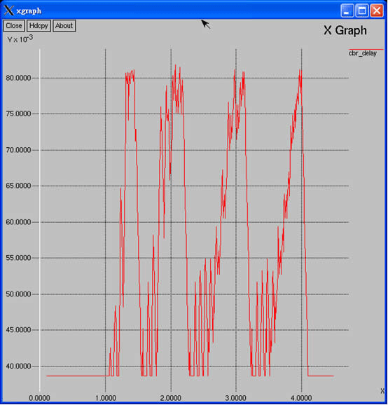Viewport: 388px width, 405px height.
Task: Click the xgraph X logo icon
Action: 9,11
